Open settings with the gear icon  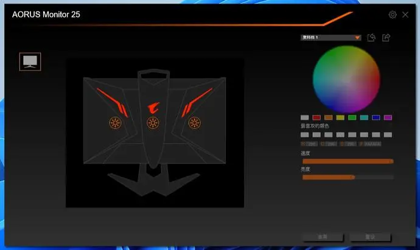click(393, 15)
